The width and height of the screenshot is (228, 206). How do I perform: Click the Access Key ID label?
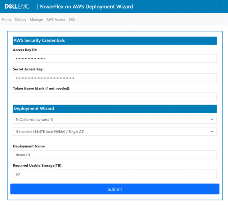click(x=25, y=50)
